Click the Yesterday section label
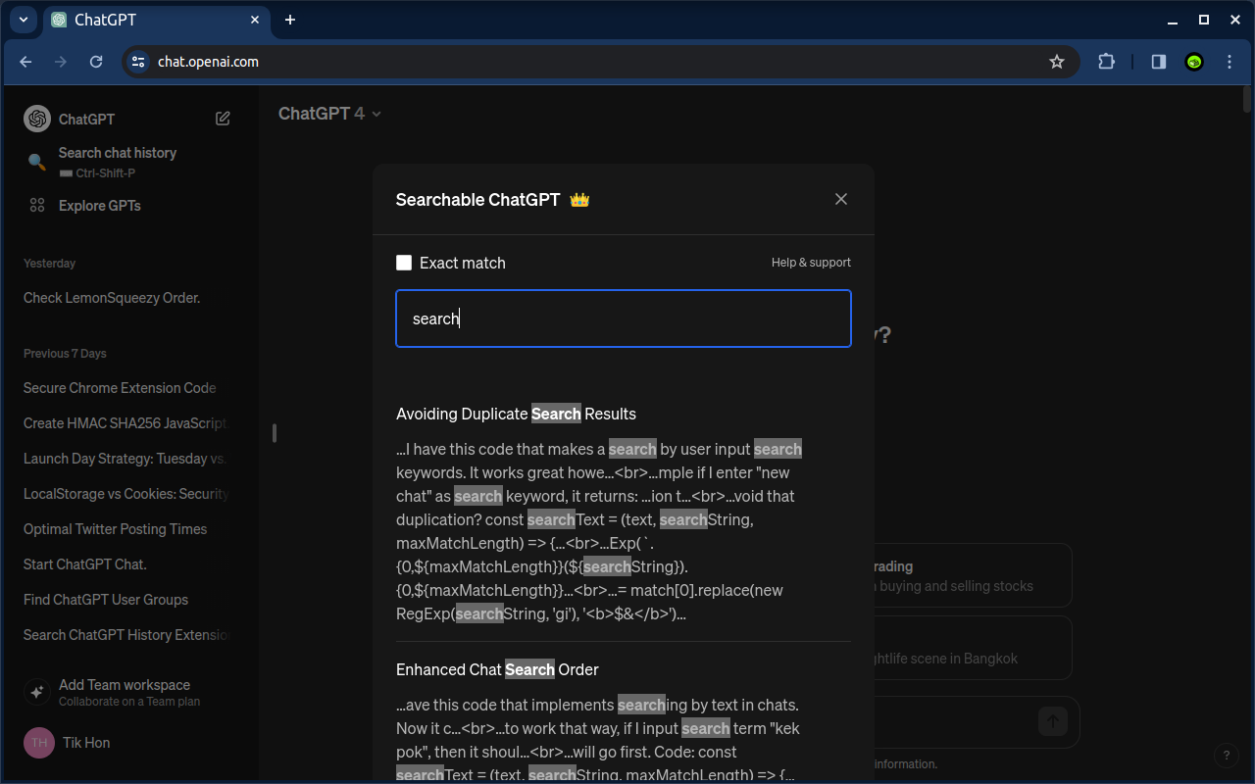Screen dimensions: 1255x784 point(49,264)
